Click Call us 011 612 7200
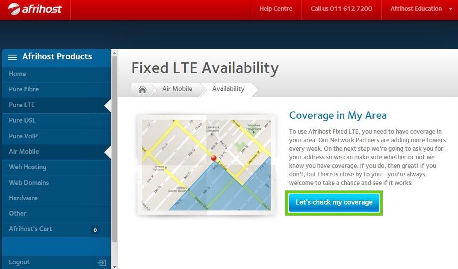This screenshot has width=458, height=269. point(341,9)
